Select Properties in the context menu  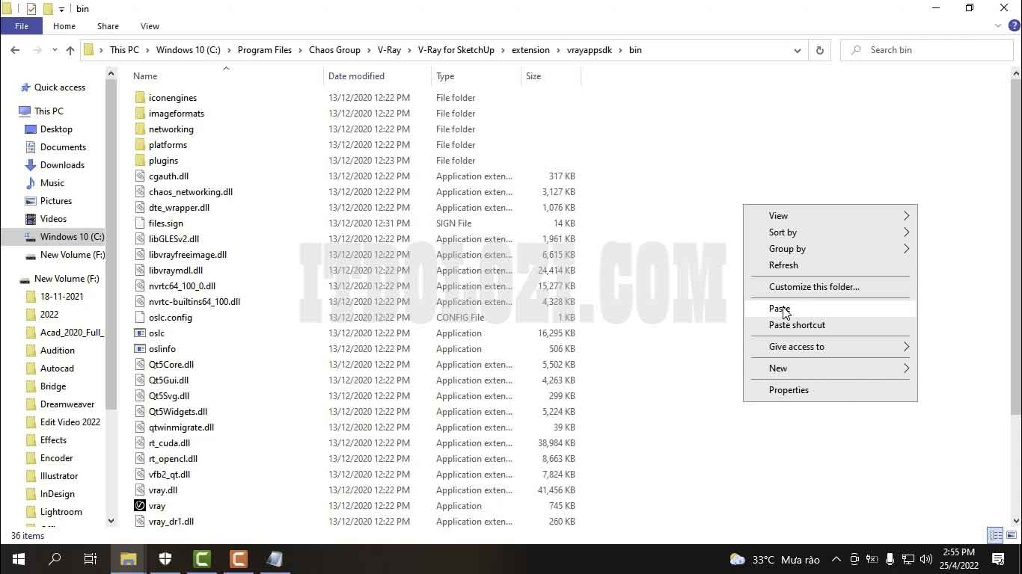point(789,390)
